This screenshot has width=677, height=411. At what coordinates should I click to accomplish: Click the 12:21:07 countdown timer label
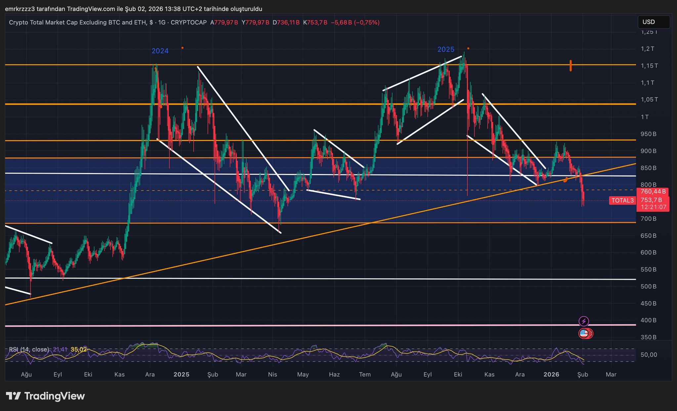(653, 207)
